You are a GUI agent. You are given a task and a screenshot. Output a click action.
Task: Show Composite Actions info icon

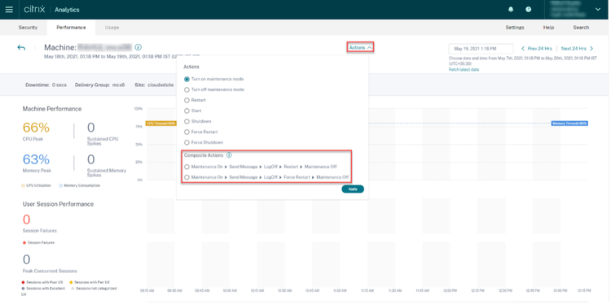point(229,155)
